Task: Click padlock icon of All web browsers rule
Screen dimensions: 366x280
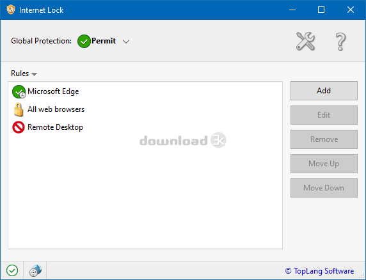Action: tap(19, 109)
